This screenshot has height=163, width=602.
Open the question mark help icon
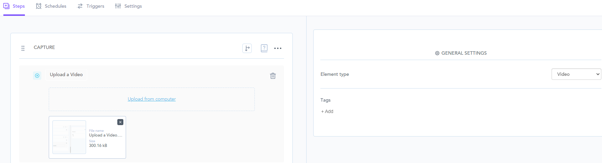point(264,48)
